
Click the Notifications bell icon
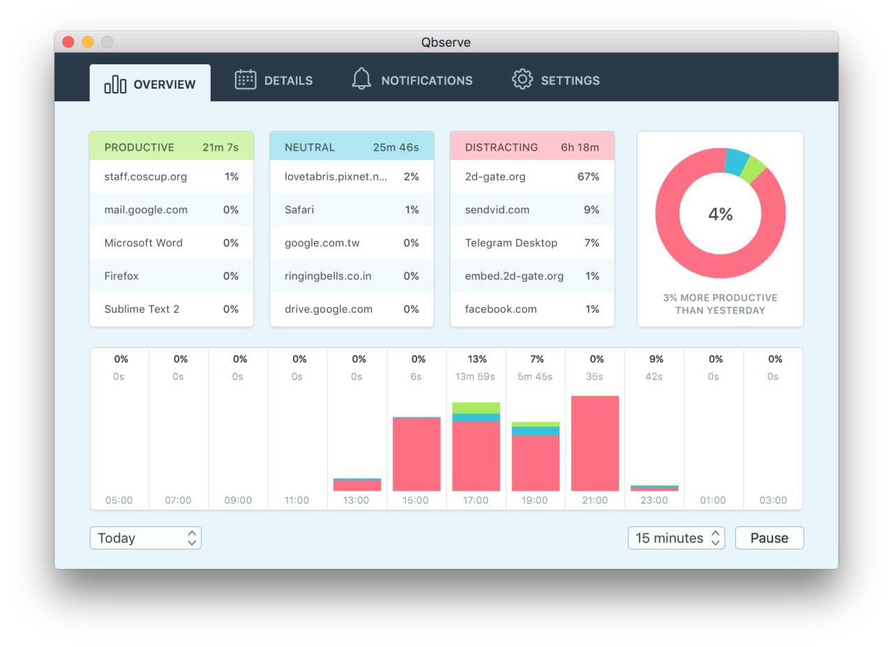361,79
